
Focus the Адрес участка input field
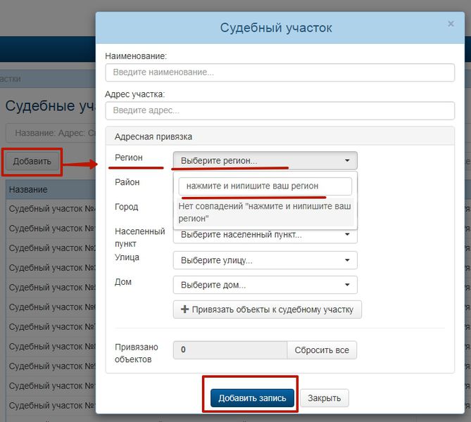pos(280,110)
